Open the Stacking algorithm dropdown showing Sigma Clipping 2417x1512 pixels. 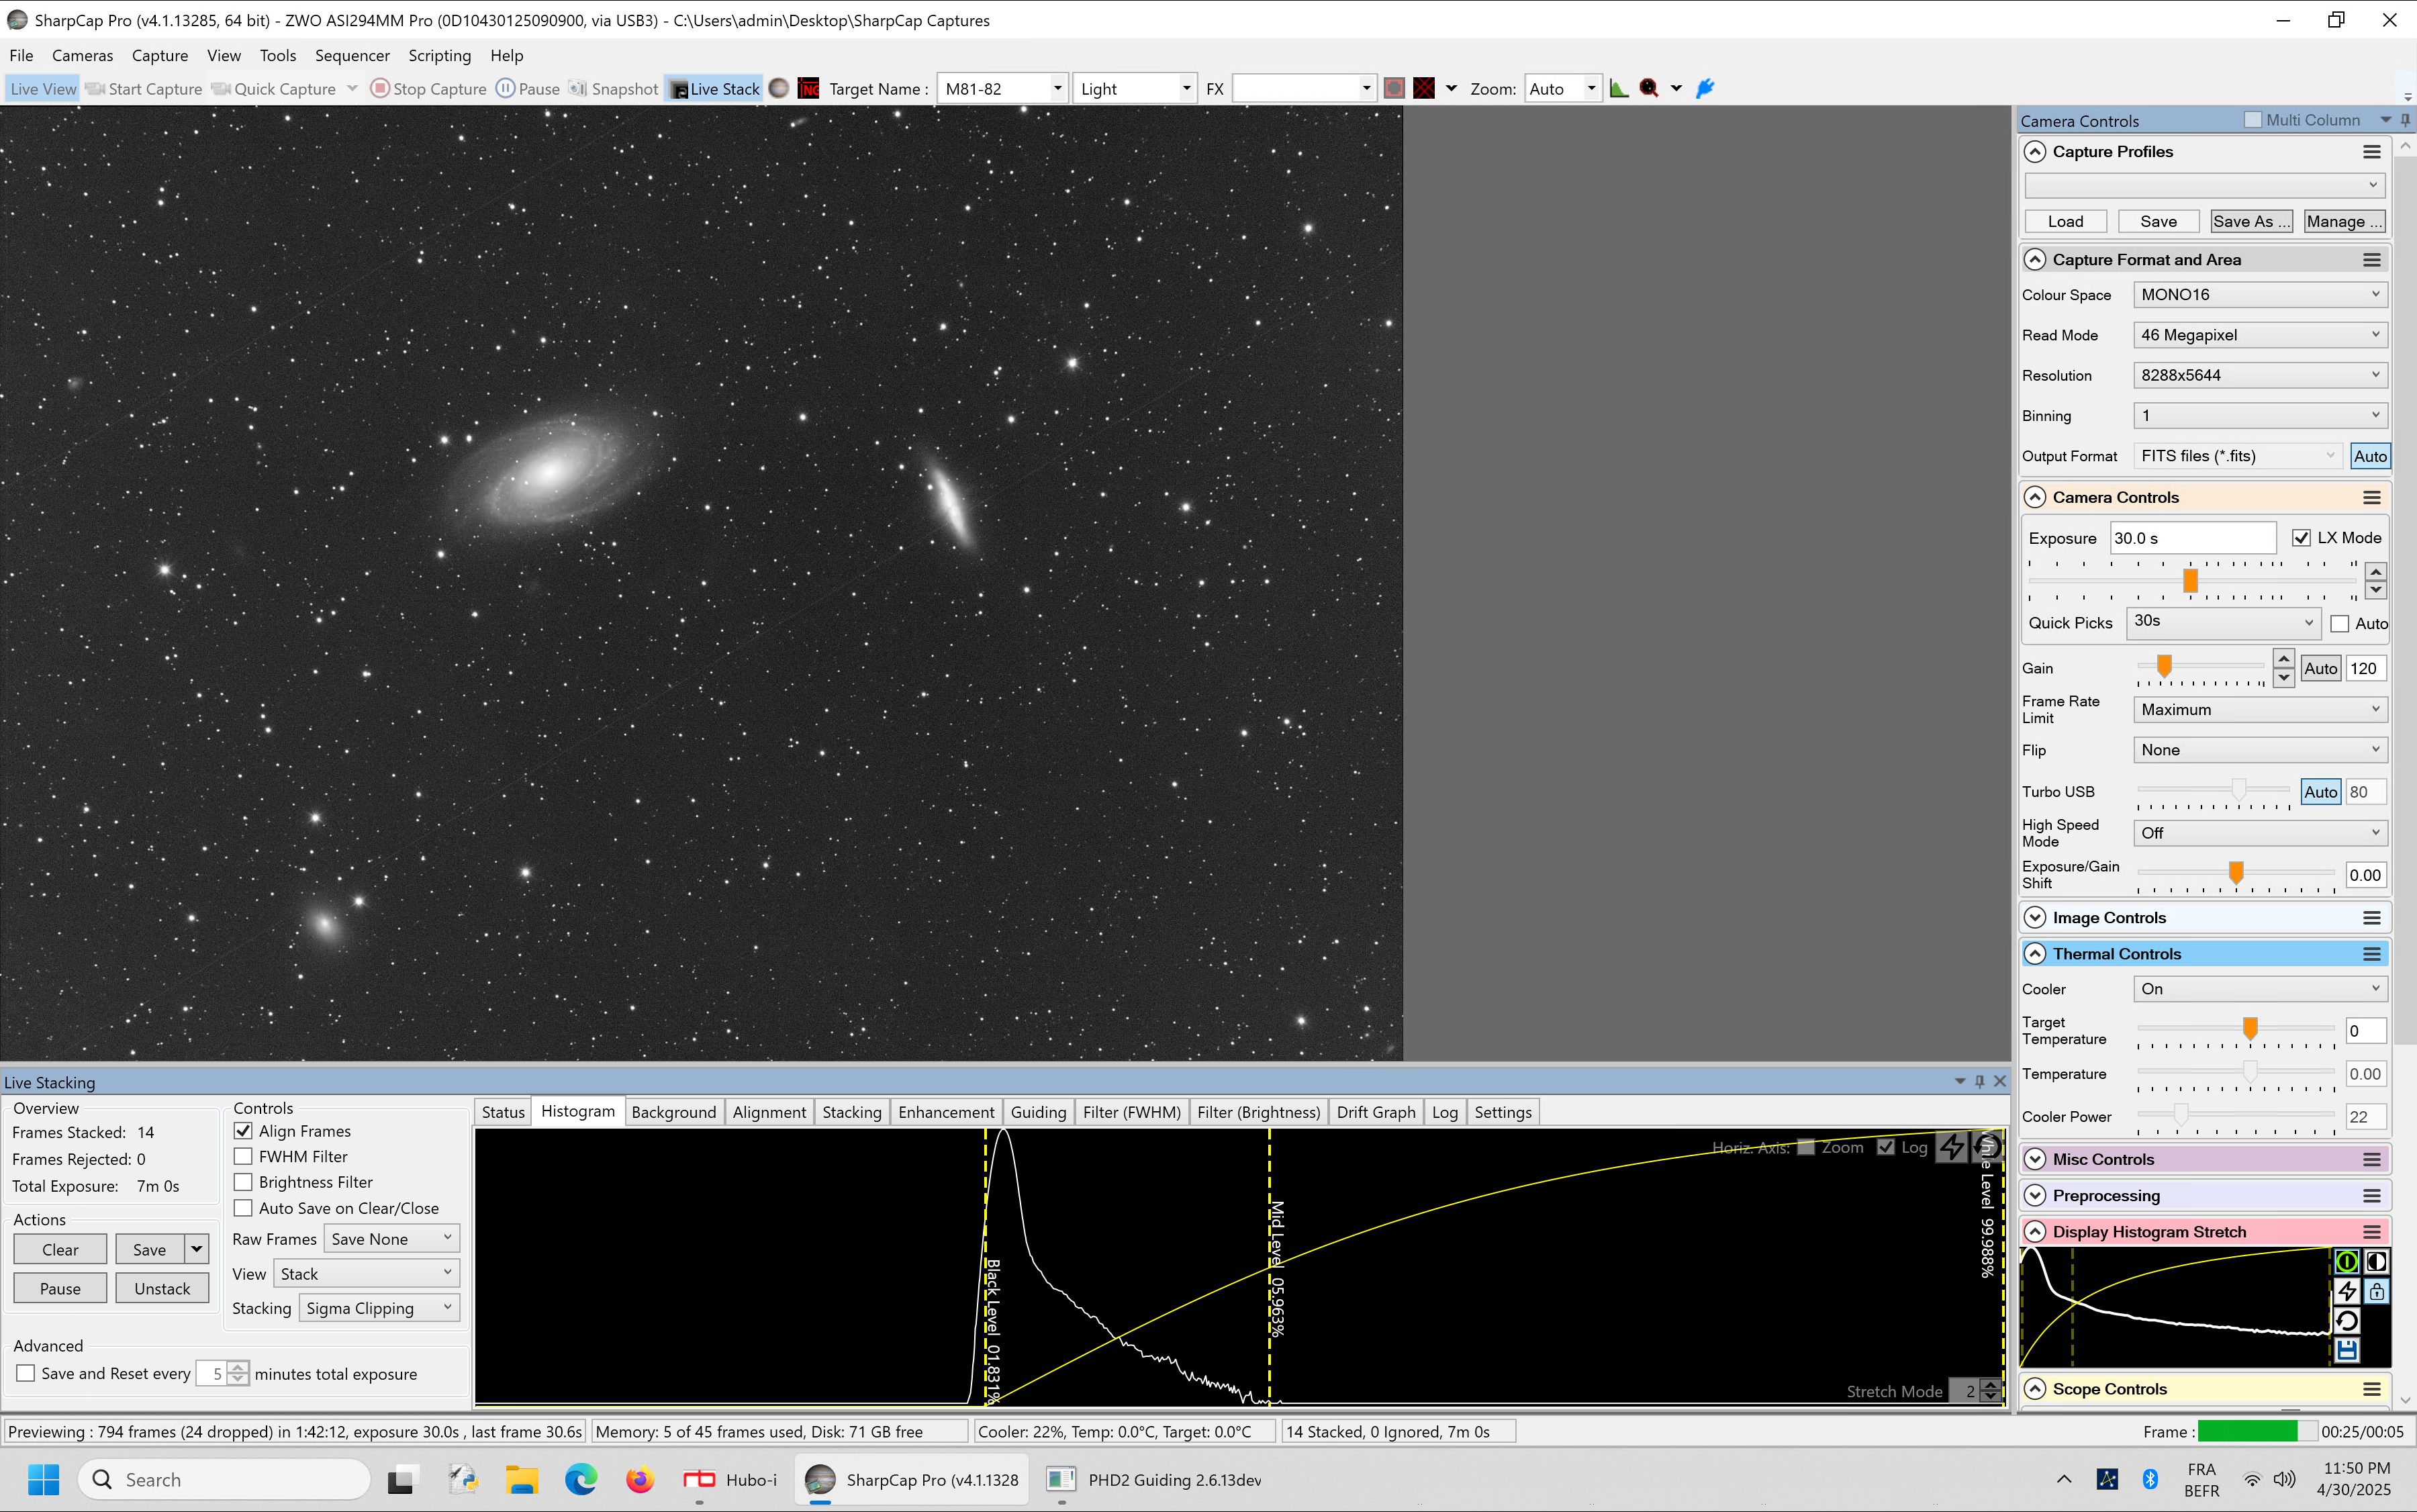pyautogui.click(x=379, y=1308)
